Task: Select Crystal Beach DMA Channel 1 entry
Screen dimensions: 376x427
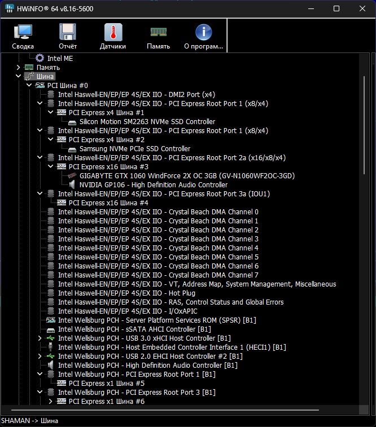Action: pyautogui.click(x=158, y=221)
